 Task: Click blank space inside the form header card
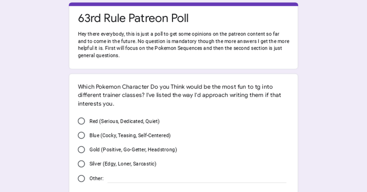(x=245, y=18)
